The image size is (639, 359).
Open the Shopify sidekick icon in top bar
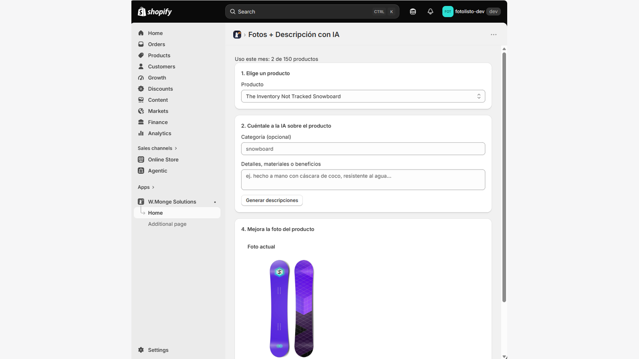pos(413,12)
